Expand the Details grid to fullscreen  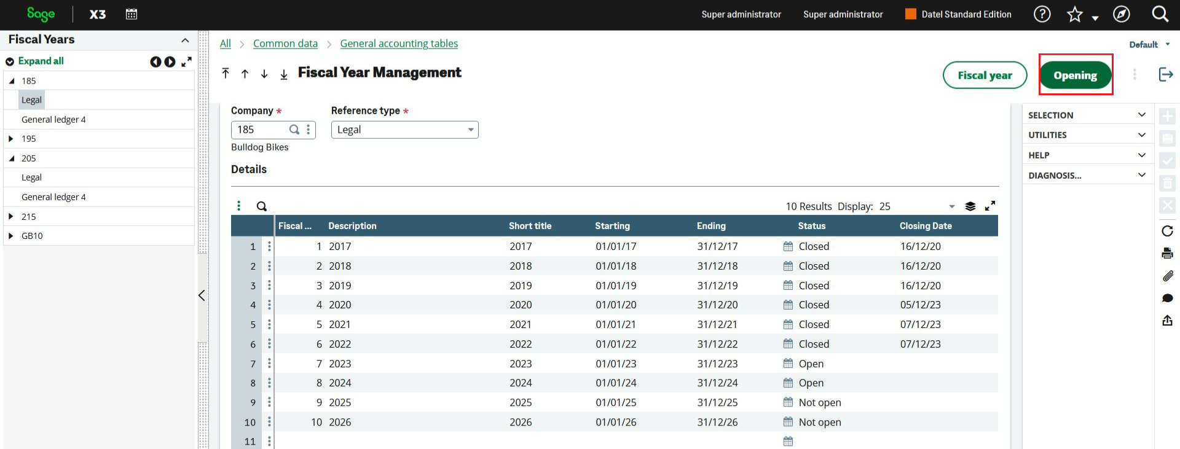click(x=990, y=206)
